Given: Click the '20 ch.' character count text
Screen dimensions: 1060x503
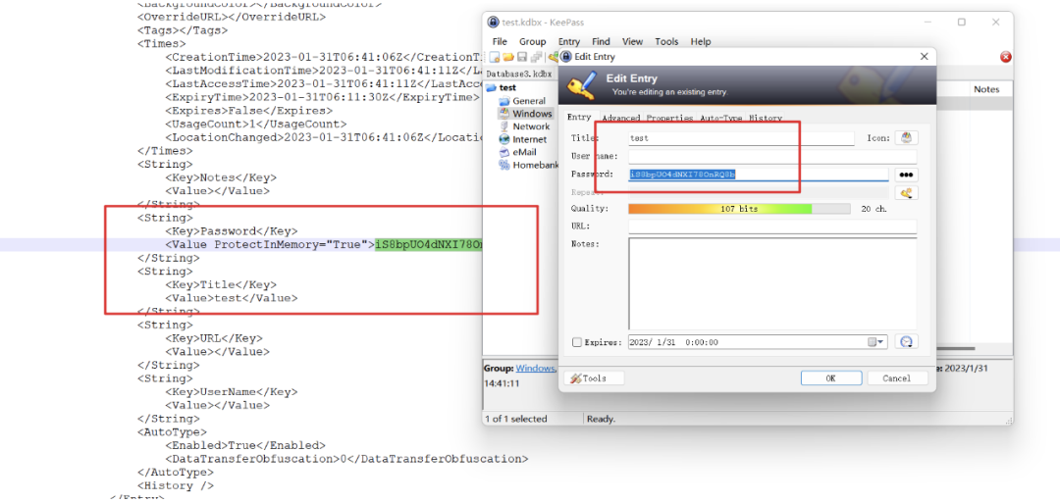Looking at the screenshot, I should click(x=874, y=209).
